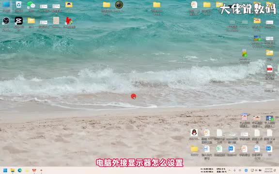Open the notification icon beside the clock
The image size is (279, 174).
click(275, 171)
